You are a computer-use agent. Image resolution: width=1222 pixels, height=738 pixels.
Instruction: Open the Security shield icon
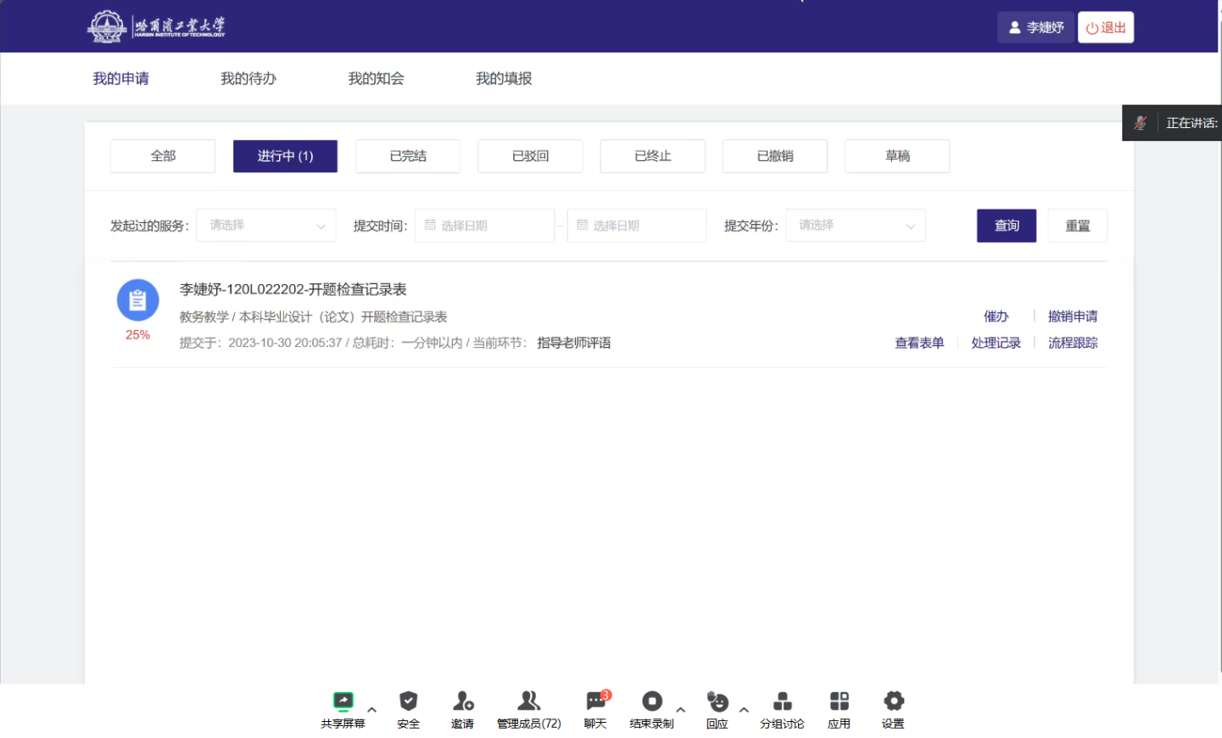[408, 702]
